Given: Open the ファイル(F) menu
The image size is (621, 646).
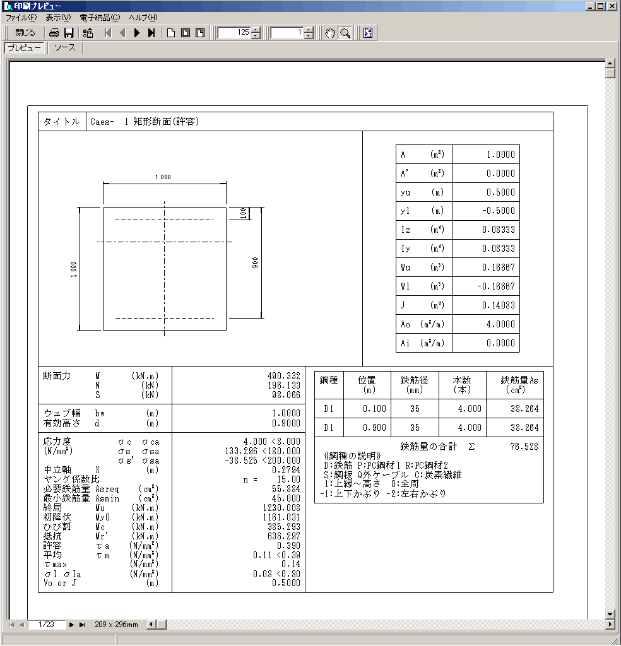Looking at the screenshot, I should pos(21,18).
